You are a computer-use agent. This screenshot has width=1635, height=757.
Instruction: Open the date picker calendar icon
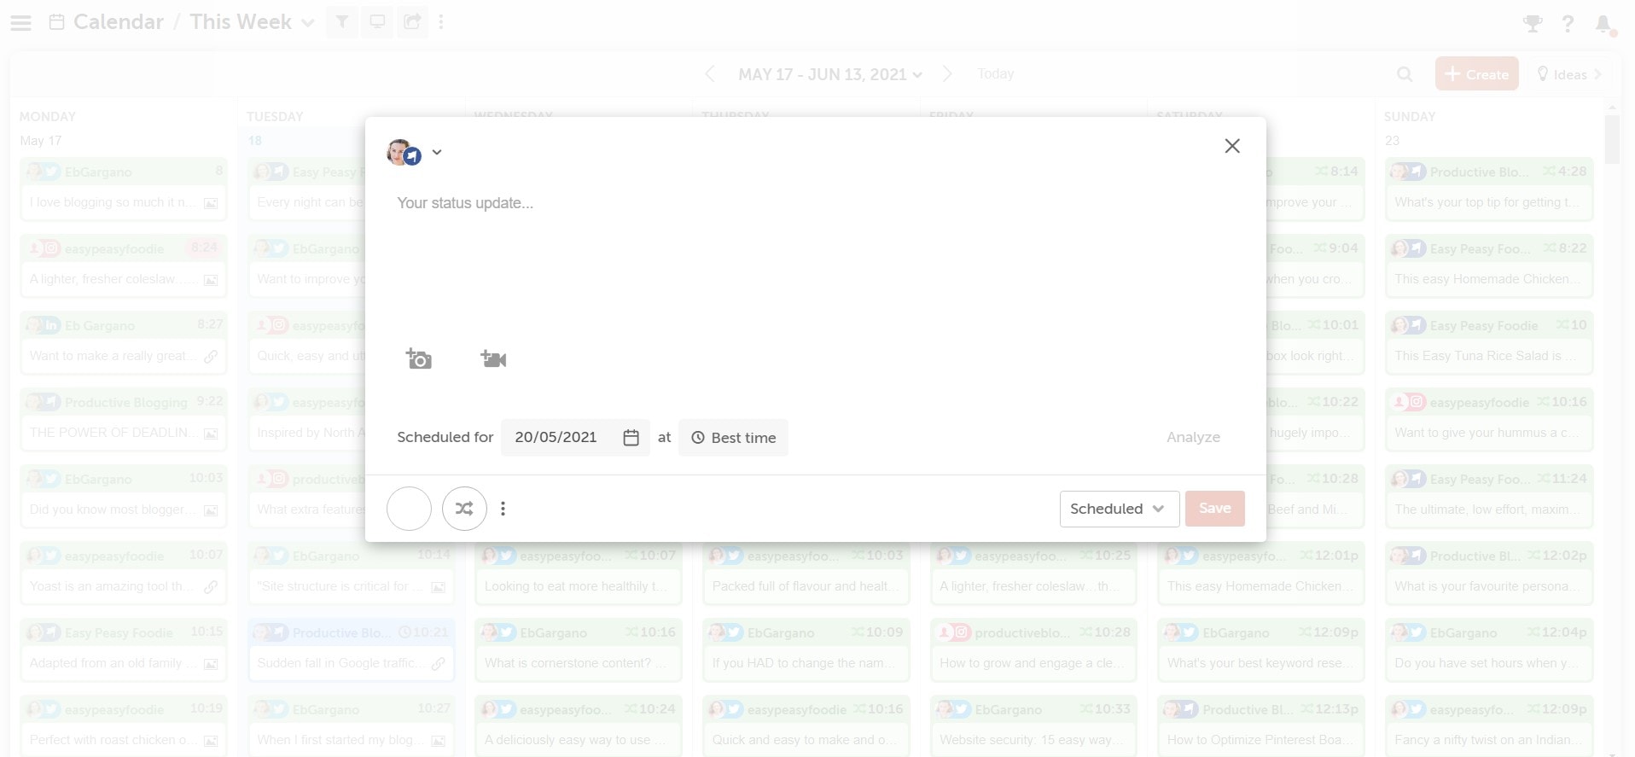pyautogui.click(x=631, y=438)
